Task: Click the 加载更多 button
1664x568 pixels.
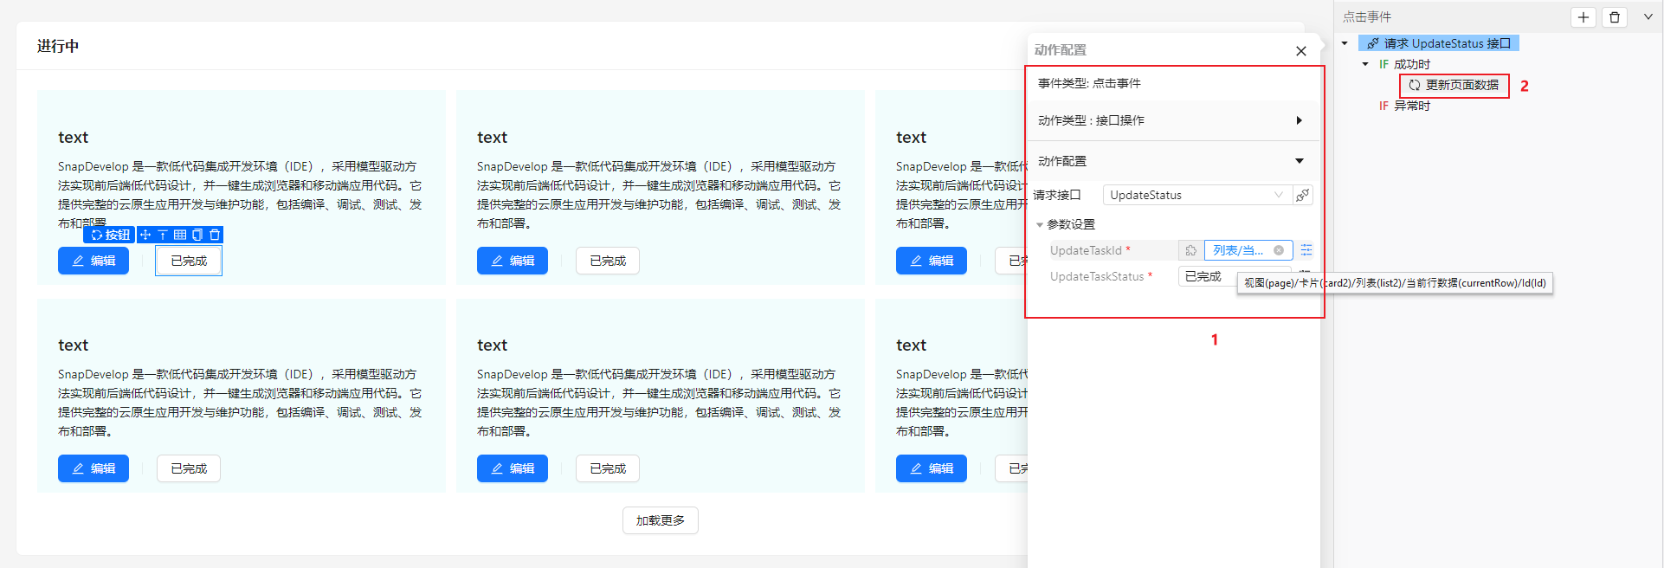Action: [x=661, y=520]
